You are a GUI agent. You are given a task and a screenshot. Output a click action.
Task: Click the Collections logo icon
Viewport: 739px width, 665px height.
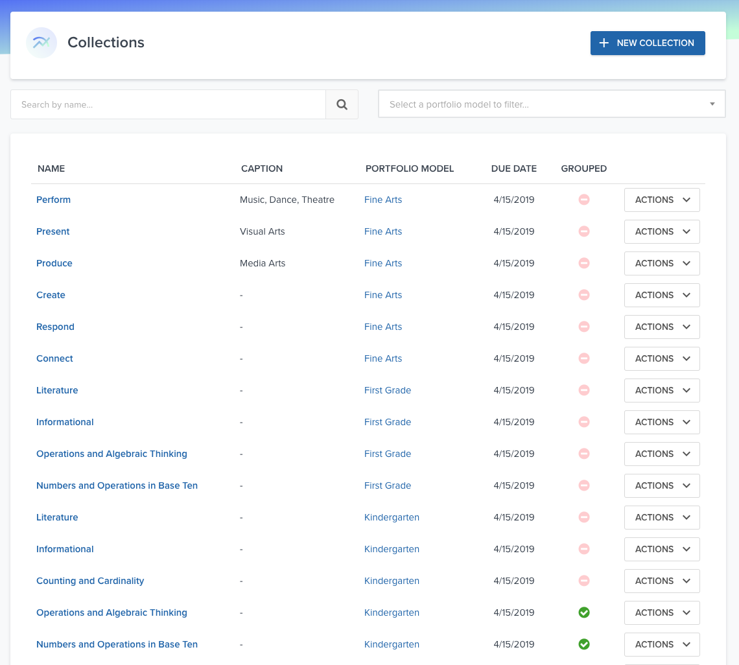[x=41, y=43]
